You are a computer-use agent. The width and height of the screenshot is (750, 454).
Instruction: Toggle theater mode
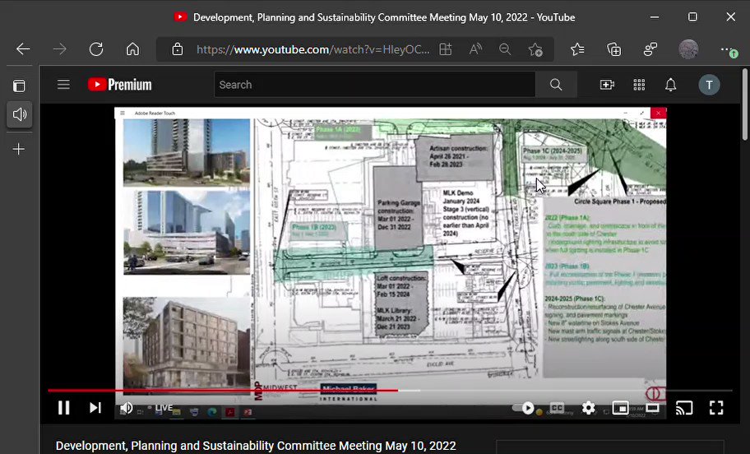(652, 408)
